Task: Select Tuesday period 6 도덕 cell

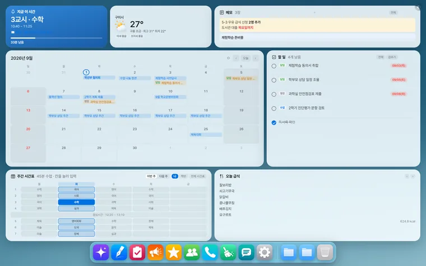Action: click(x=76, y=227)
